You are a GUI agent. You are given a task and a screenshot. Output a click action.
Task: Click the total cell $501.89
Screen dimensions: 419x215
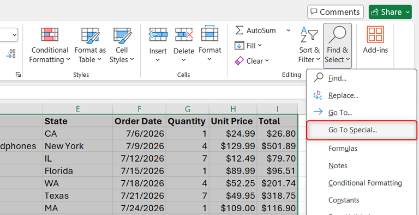[277, 146]
